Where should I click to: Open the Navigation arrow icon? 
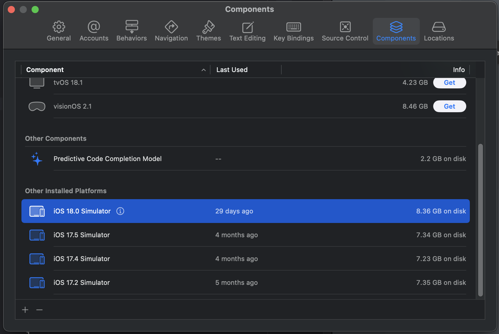coord(171,27)
